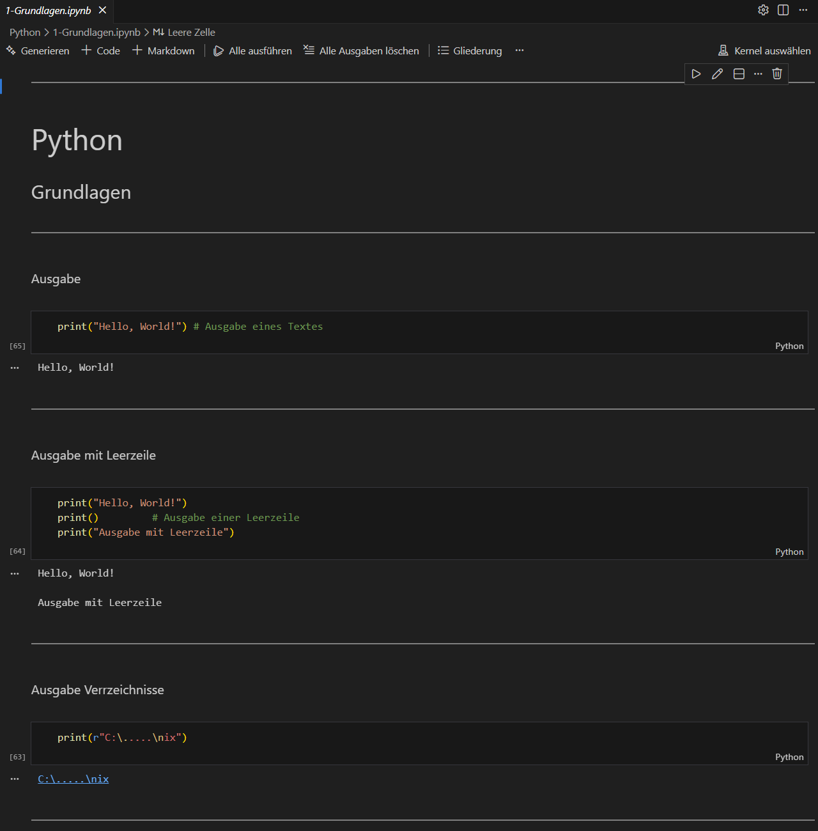Image resolution: width=818 pixels, height=831 pixels.
Task: Select a kernel via Kernel auswählen
Action: (764, 50)
